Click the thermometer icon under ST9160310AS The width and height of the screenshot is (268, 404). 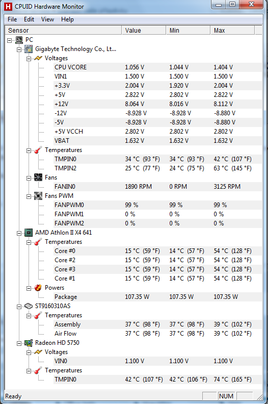[x=38, y=315]
